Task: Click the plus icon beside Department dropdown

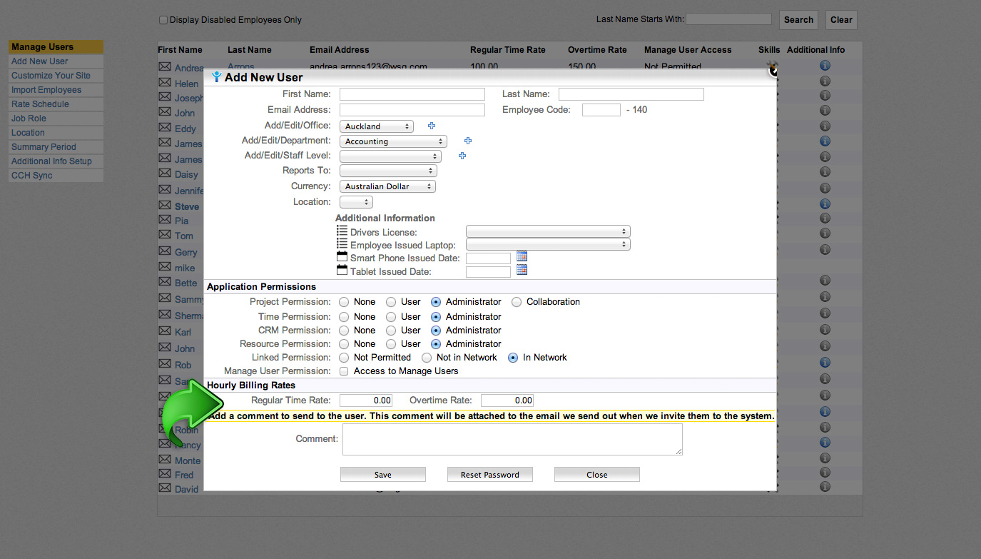Action: (x=468, y=141)
